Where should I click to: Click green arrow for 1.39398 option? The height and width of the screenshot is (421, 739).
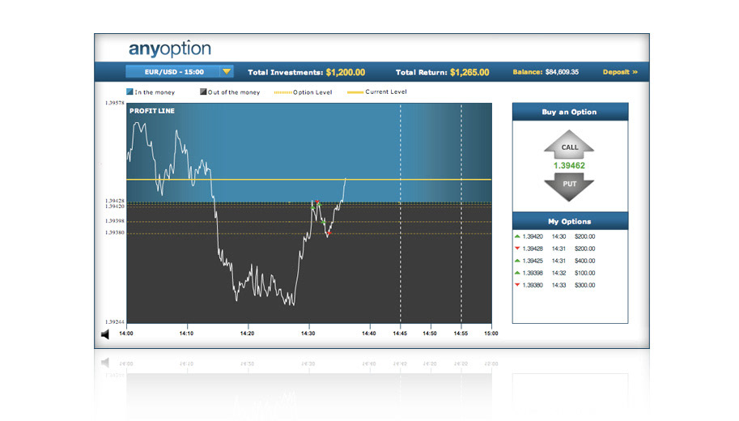pos(517,273)
